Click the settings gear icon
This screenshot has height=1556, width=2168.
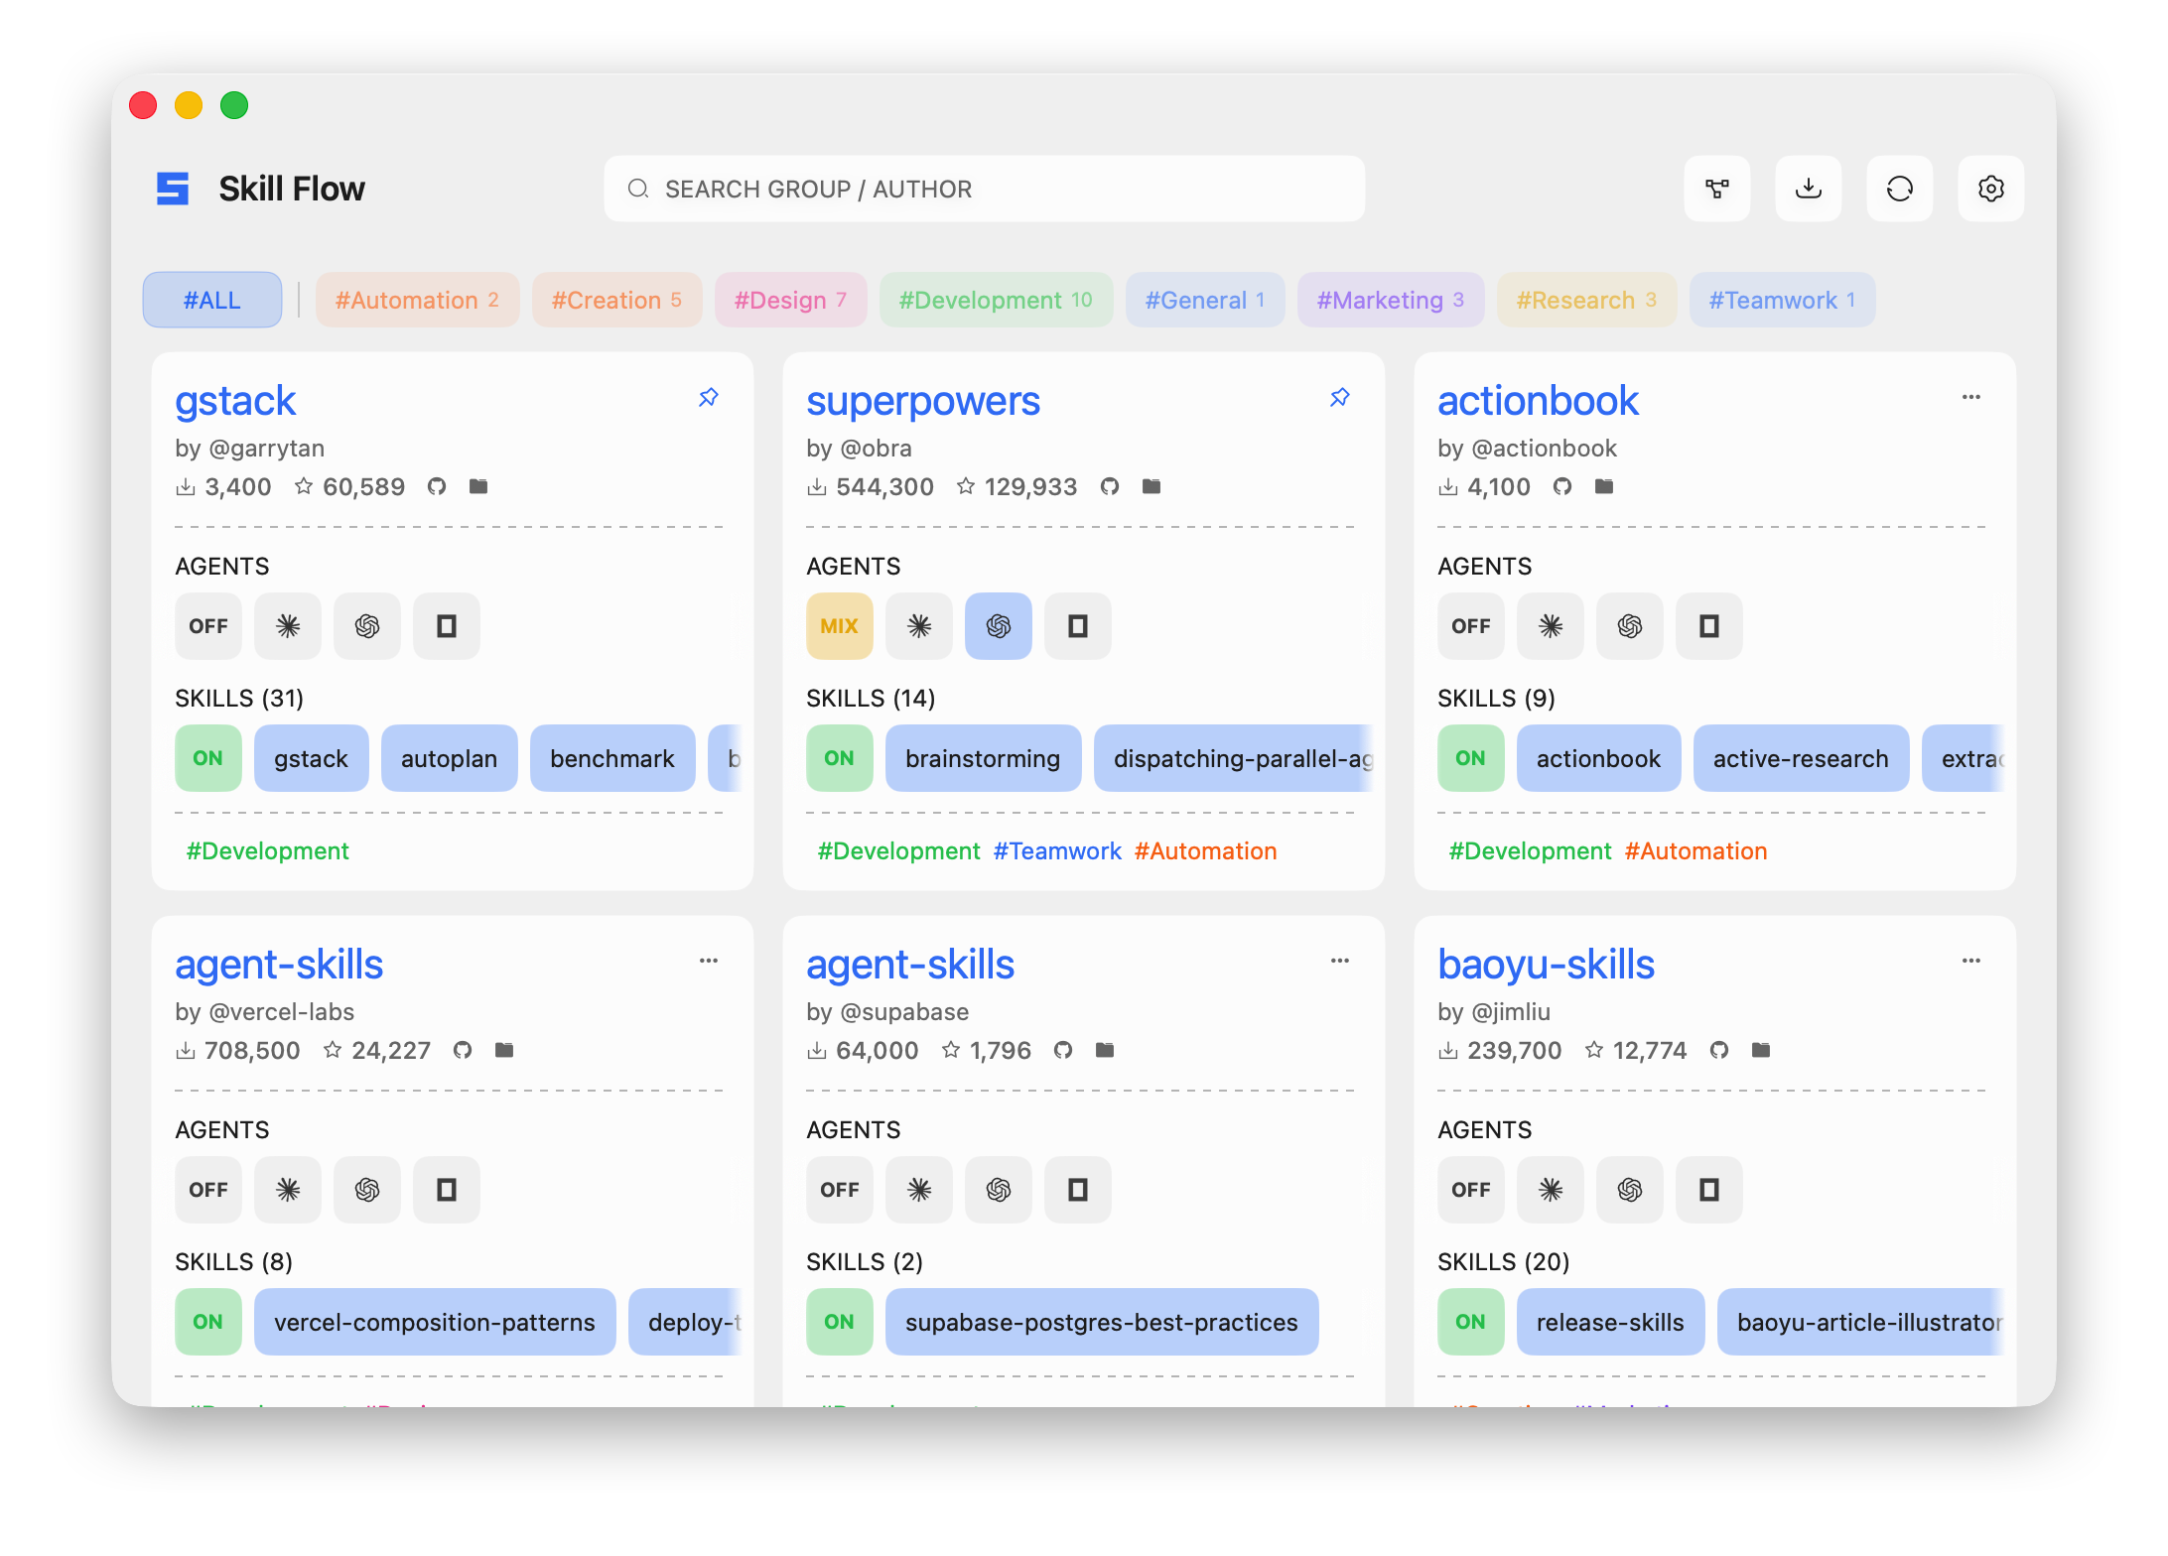click(1990, 189)
